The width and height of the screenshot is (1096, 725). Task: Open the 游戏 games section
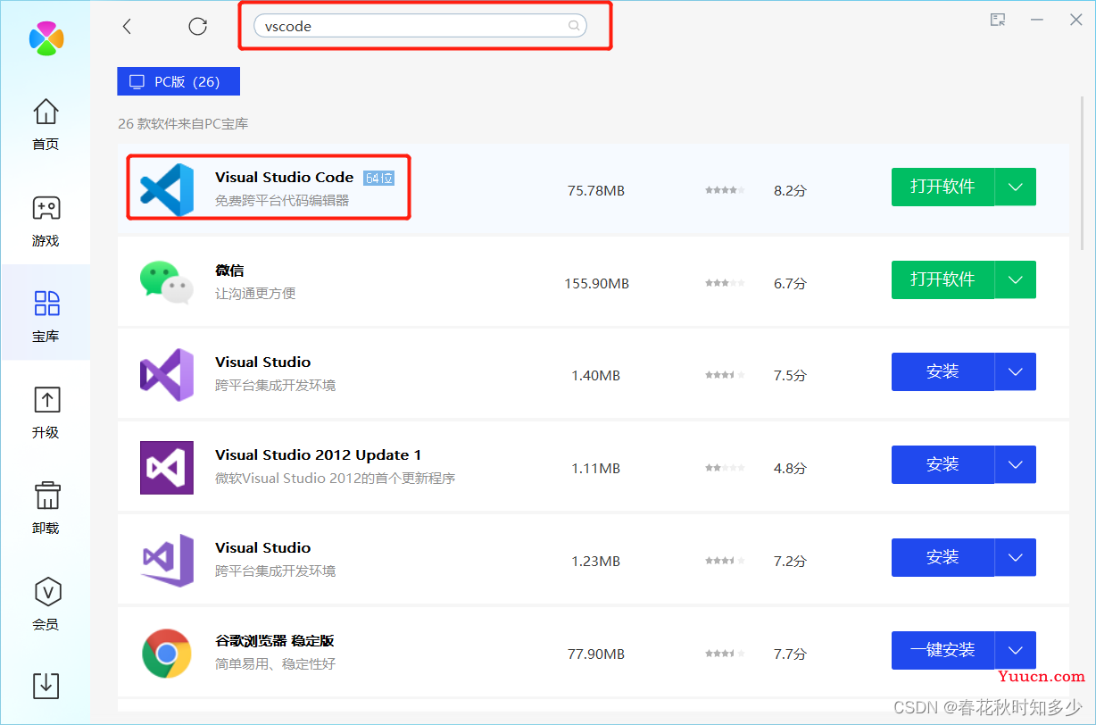tap(46, 221)
